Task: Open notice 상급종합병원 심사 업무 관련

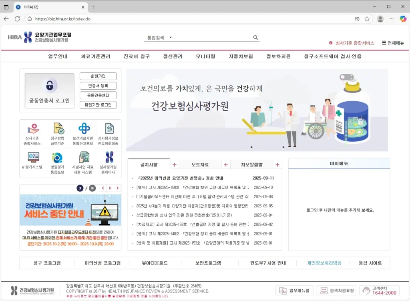Action: pyautogui.click(x=184, y=215)
